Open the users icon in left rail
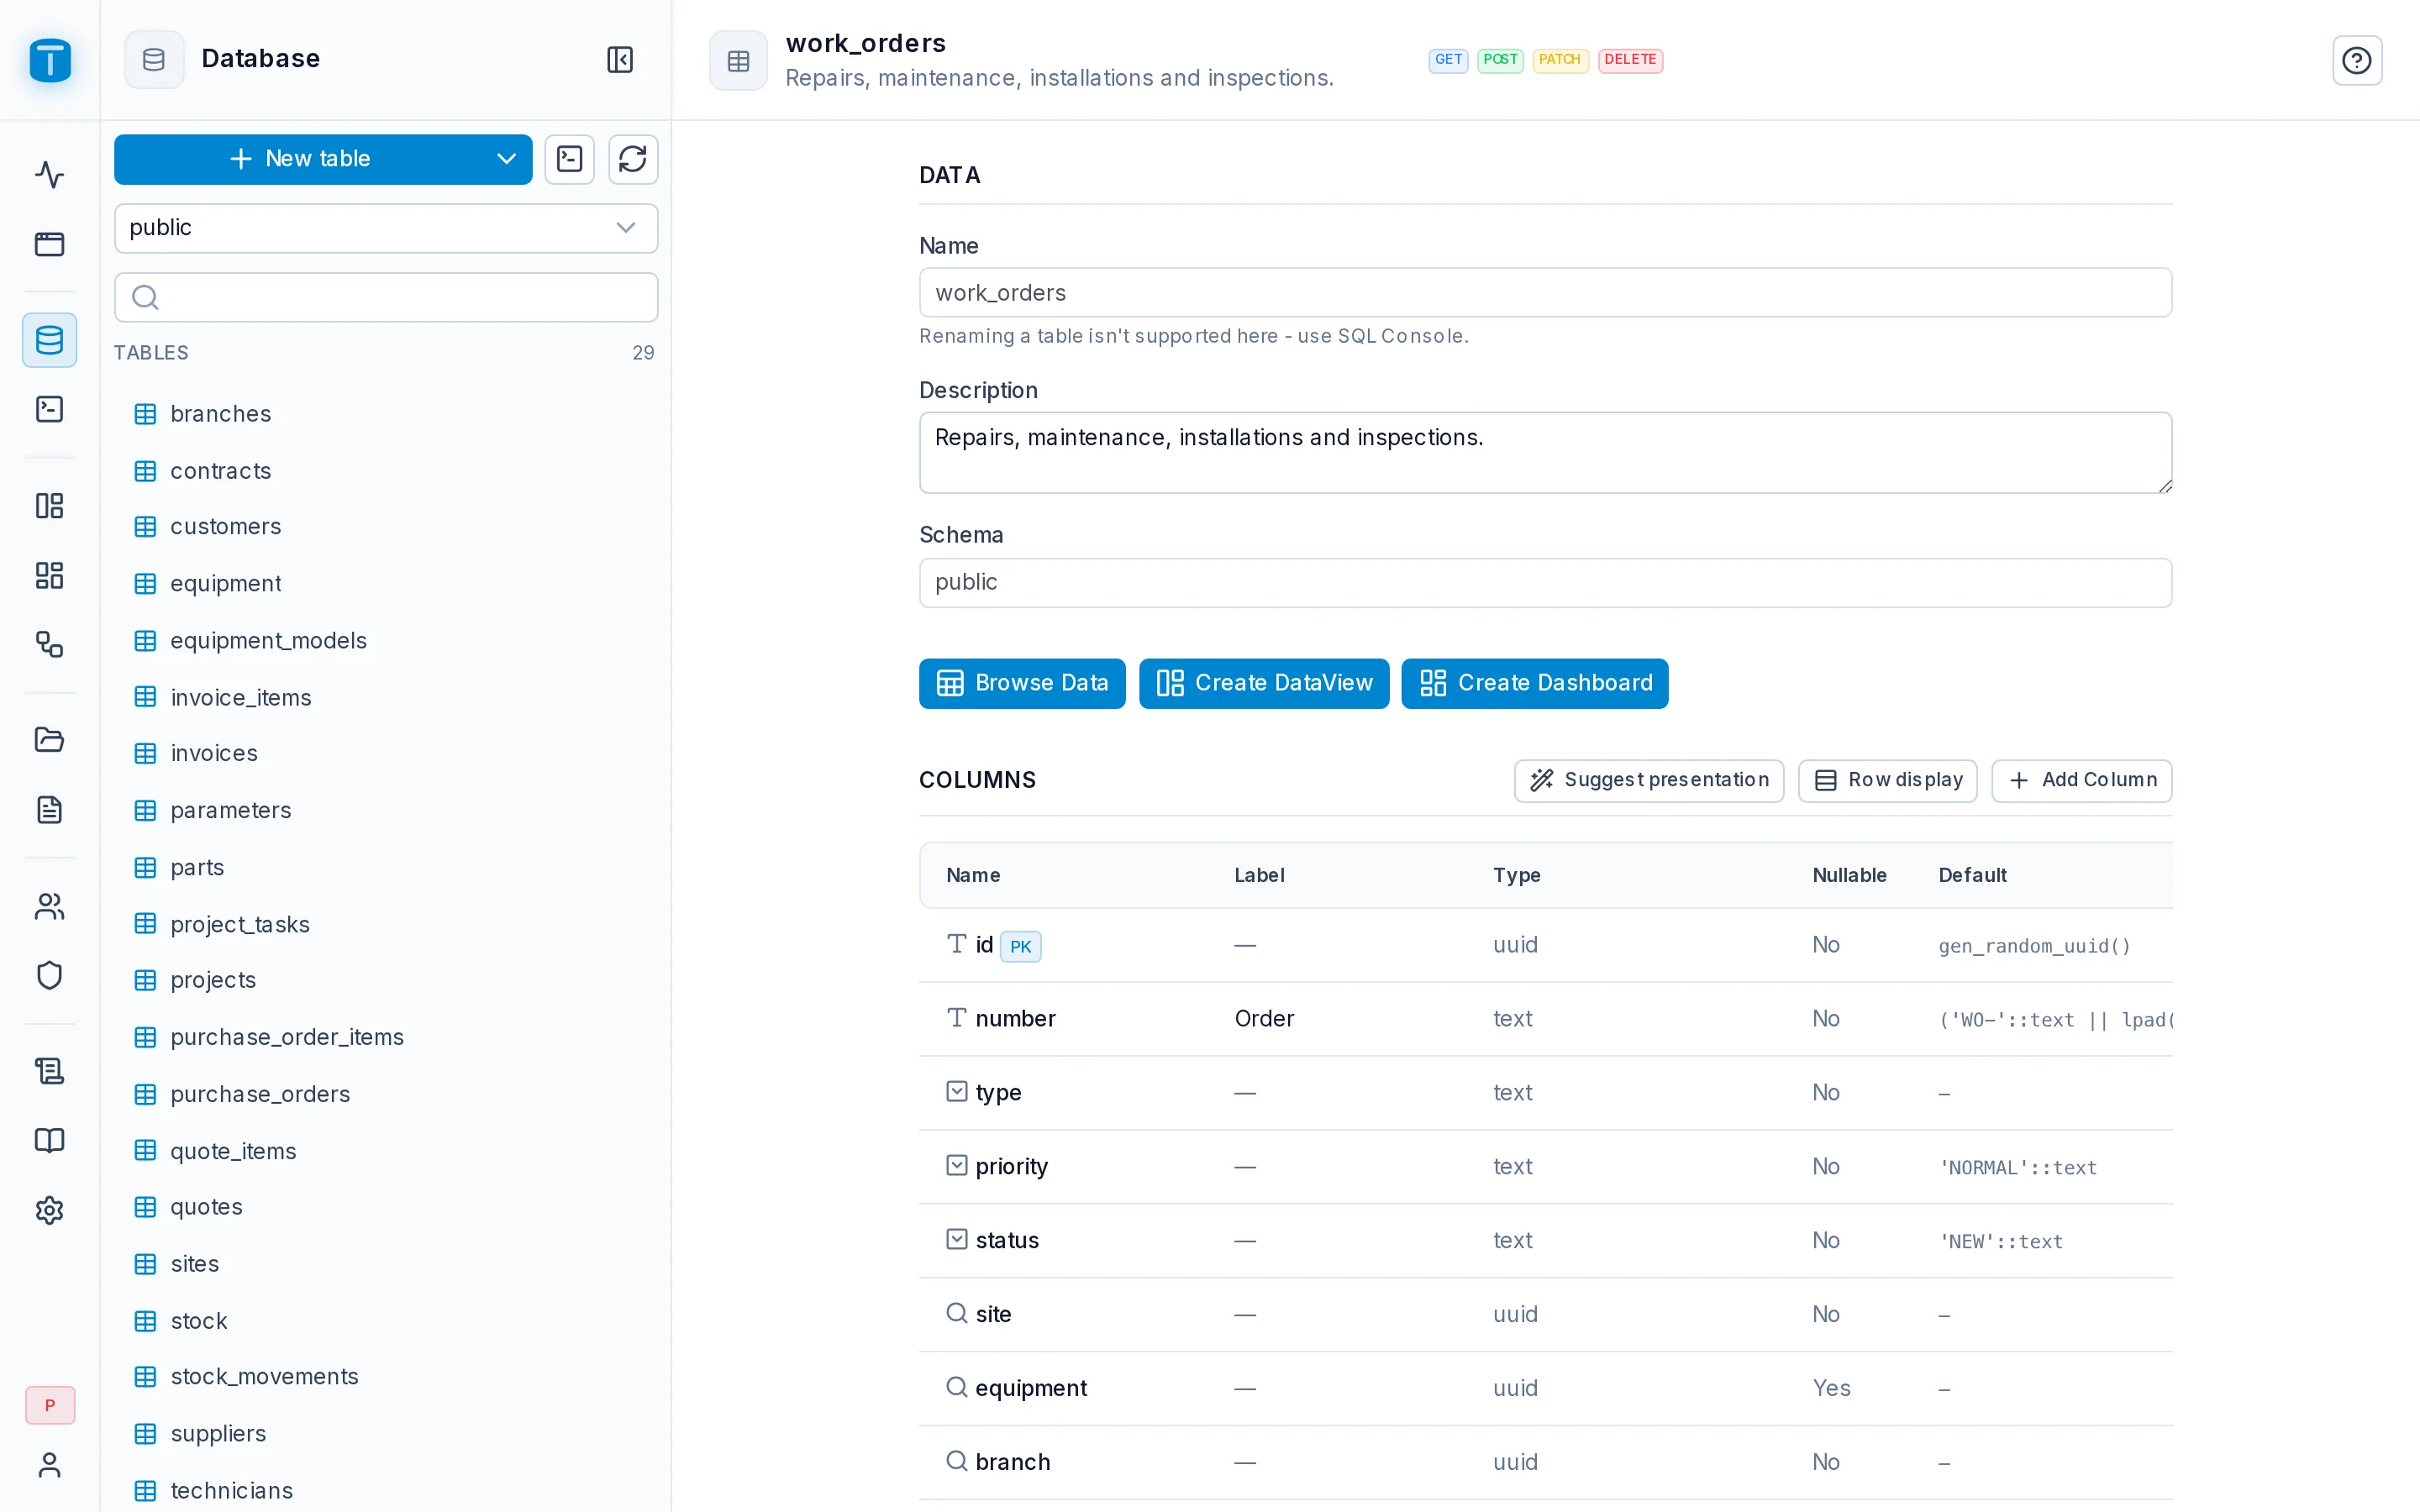 (50, 907)
